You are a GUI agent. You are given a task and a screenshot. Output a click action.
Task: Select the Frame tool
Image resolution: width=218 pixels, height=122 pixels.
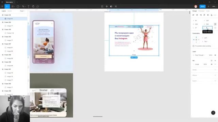pos(12,6)
